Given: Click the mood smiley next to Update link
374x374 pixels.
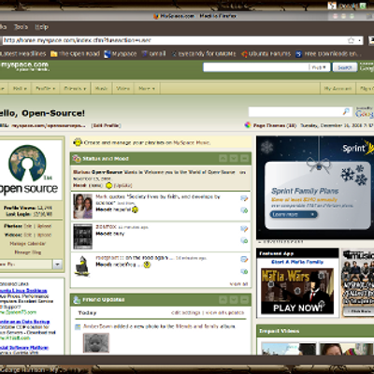Looking at the screenshot, I should 108,185.
